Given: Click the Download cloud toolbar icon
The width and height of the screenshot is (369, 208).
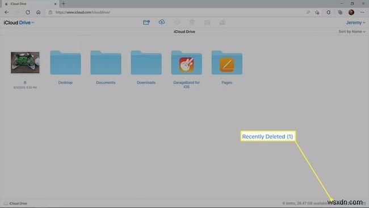Looking at the screenshot, I should pos(177,22).
